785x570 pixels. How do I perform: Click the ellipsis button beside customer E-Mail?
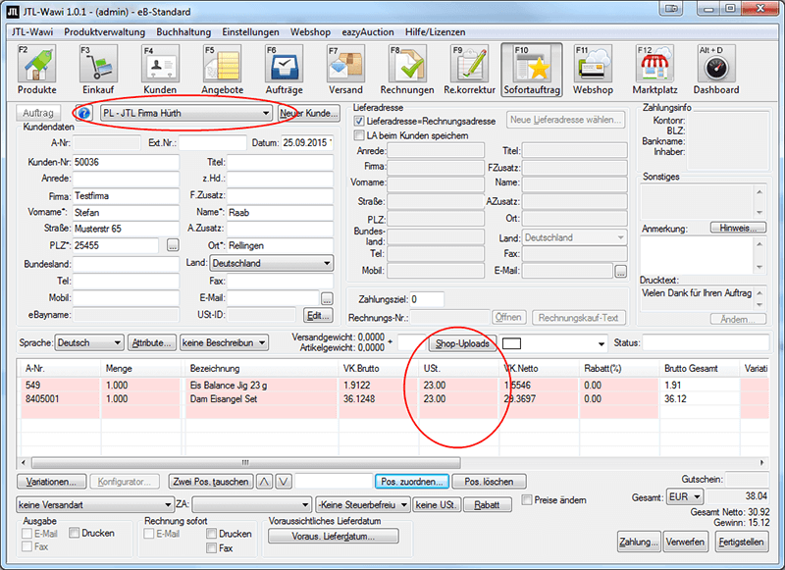point(327,299)
